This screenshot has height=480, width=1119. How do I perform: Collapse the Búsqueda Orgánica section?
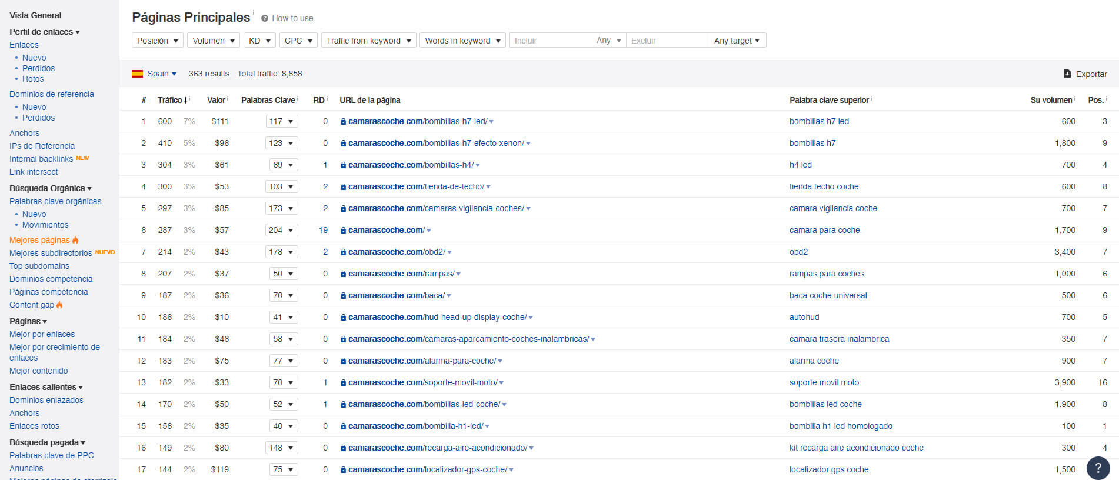[51, 188]
